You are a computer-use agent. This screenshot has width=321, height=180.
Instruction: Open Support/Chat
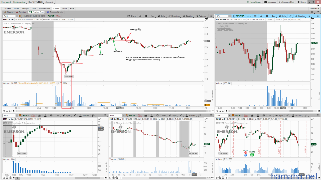point(287,2)
